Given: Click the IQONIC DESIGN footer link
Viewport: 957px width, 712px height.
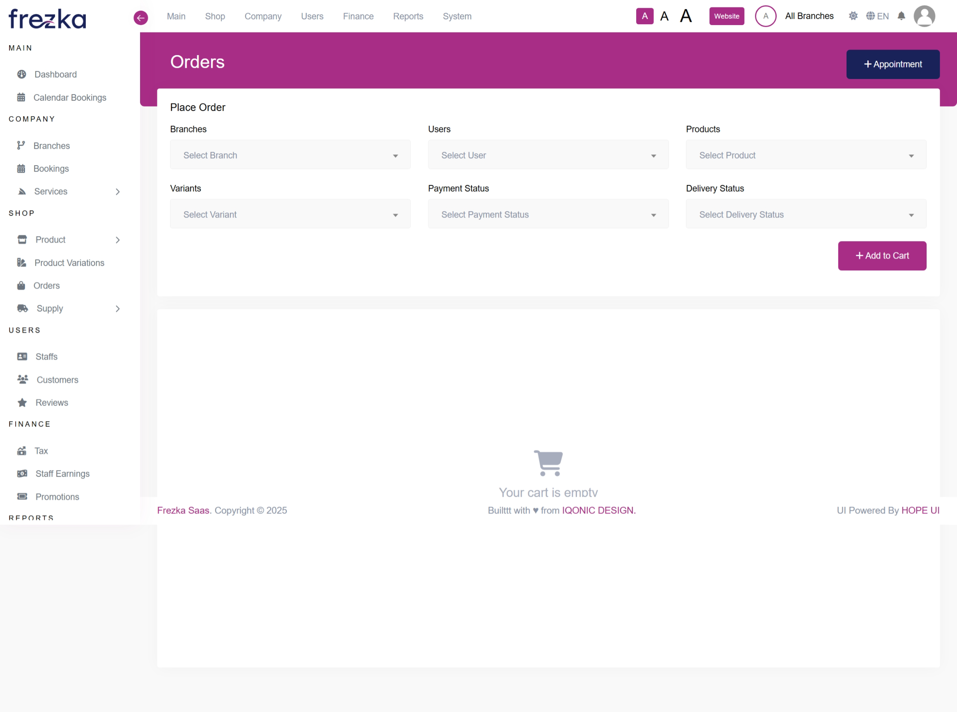Looking at the screenshot, I should (x=598, y=510).
